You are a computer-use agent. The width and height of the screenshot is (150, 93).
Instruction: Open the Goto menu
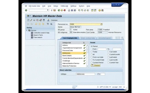pyautogui.click(x=49, y=6)
